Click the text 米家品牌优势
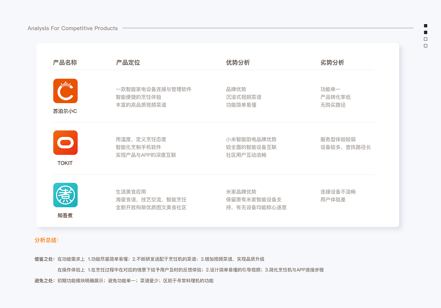This screenshot has width=441, height=308. pyautogui.click(x=241, y=192)
